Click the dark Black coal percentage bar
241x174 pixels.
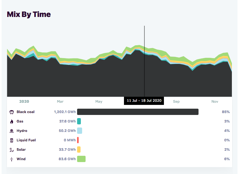coord(137,112)
